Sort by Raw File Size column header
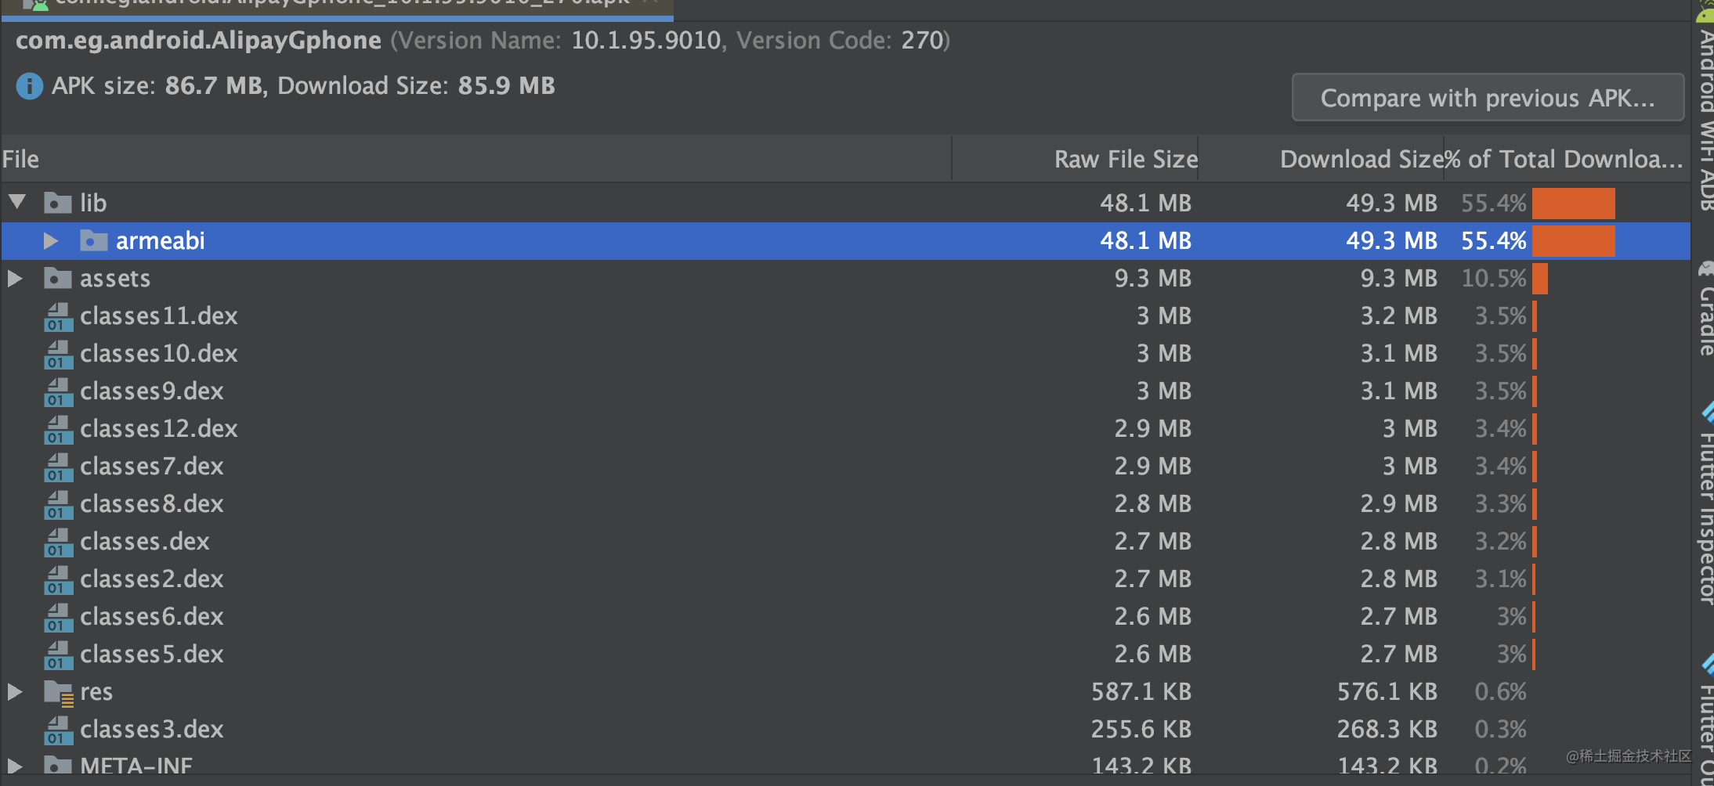Screen dimensions: 1714x786 point(1075,159)
